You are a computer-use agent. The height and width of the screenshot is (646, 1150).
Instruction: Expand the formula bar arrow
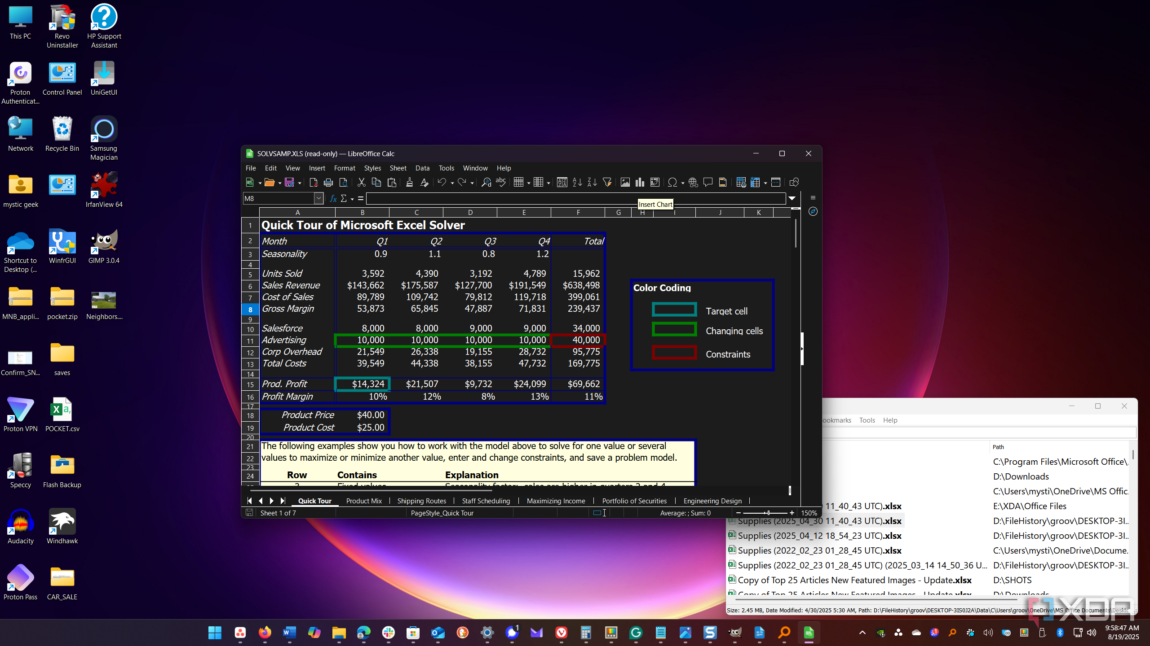(x=792, y=198)
